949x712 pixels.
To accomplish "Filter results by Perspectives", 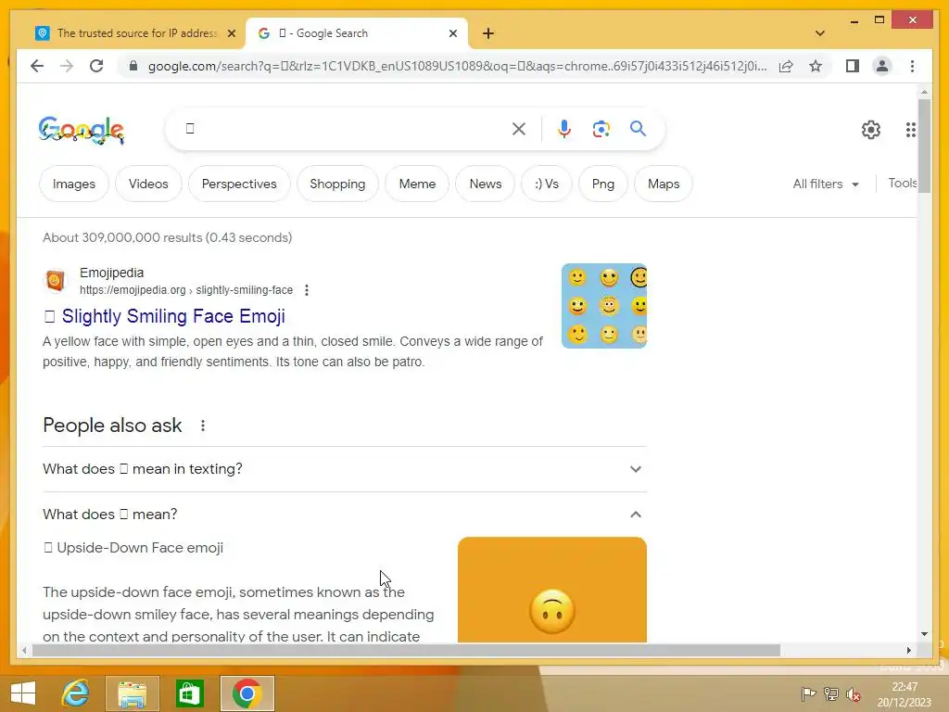I will [239, 184].
